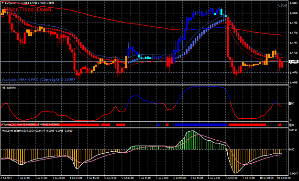Click the blue horizontal price level line
The height and width of the screenshot is (181, 299).
tap(144, 61)
